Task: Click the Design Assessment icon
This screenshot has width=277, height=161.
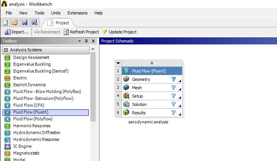Action: 7,57
